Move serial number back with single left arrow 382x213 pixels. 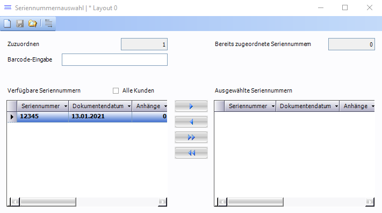coord(191,122)
